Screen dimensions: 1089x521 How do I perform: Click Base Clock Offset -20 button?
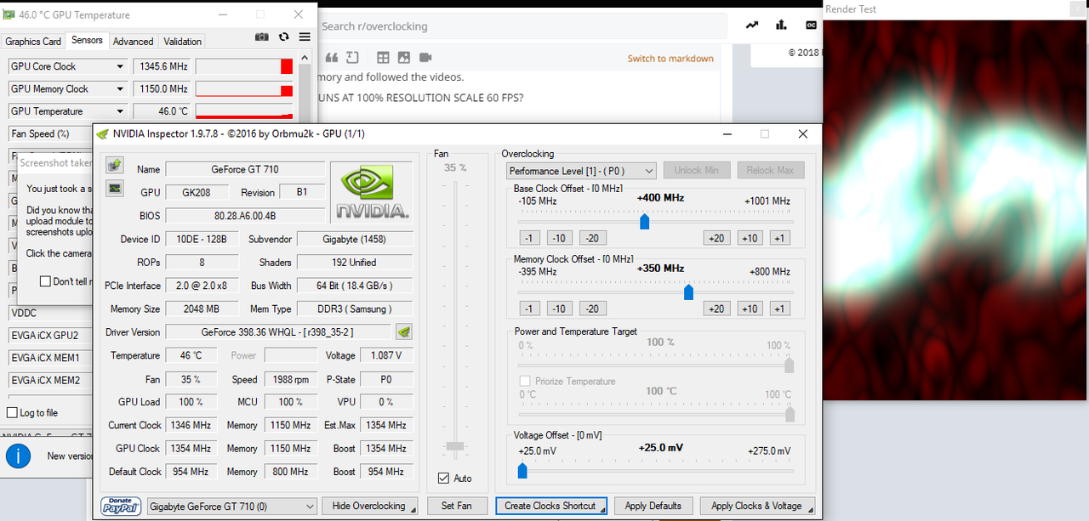tap(591, 238)
